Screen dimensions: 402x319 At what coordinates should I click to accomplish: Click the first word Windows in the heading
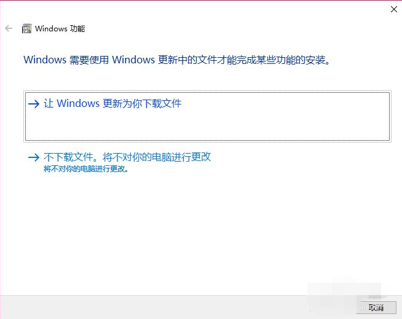[45, 60]
